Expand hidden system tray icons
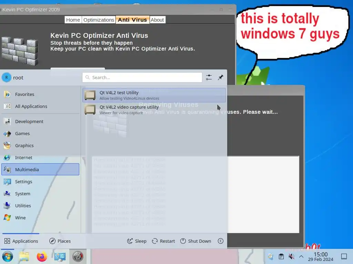 (x=301, y=256)
